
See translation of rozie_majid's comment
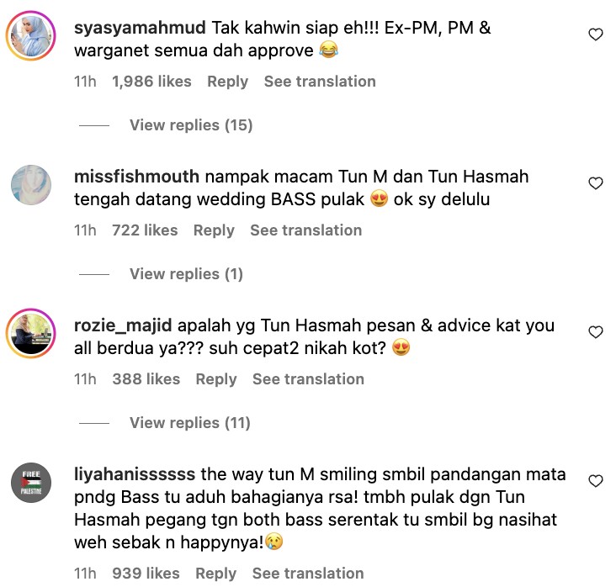(308, 379)
